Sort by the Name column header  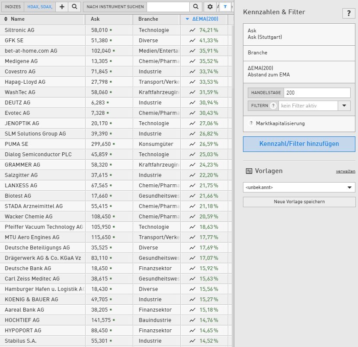click(18, 19)
